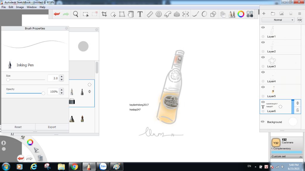Click the brush Size value field
The height and width of the screenshot is (171, 305).
tap(53, 78)
